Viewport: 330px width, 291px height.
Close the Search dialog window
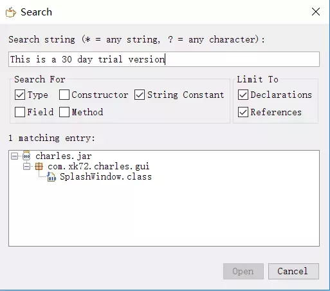[316, 12]
